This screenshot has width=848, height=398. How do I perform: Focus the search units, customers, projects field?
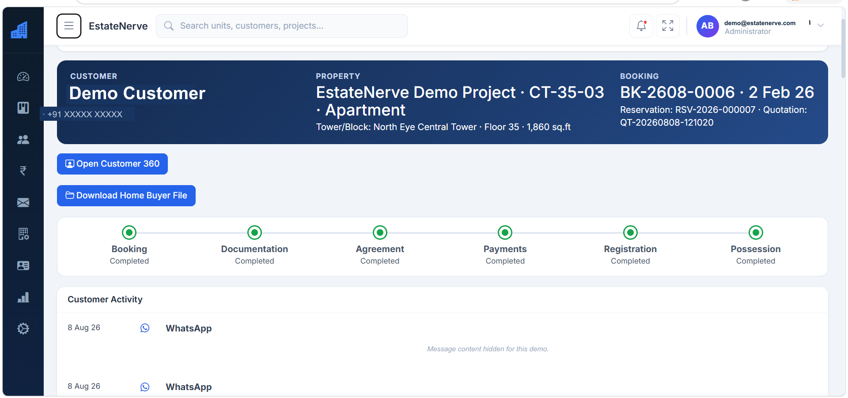pos(282,26)
